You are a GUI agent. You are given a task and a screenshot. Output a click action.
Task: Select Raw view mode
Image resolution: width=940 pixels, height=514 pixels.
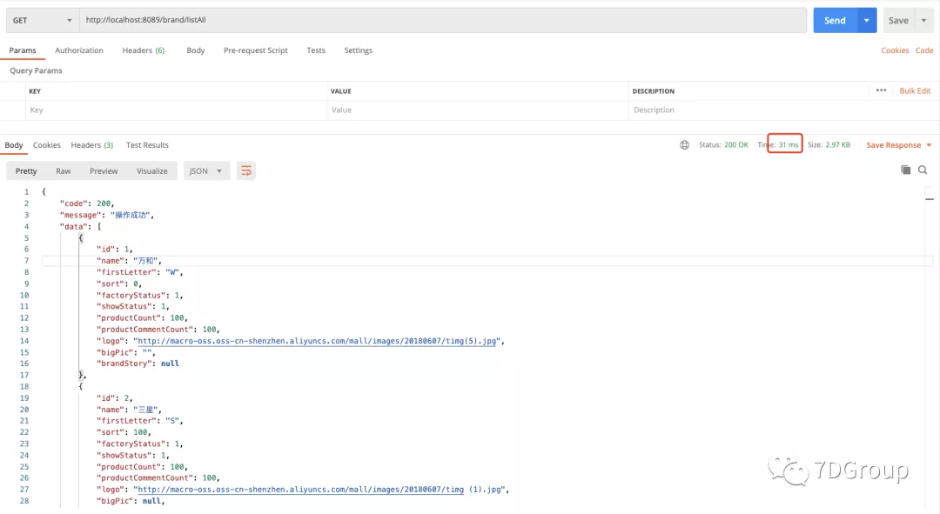pos(63,170)
